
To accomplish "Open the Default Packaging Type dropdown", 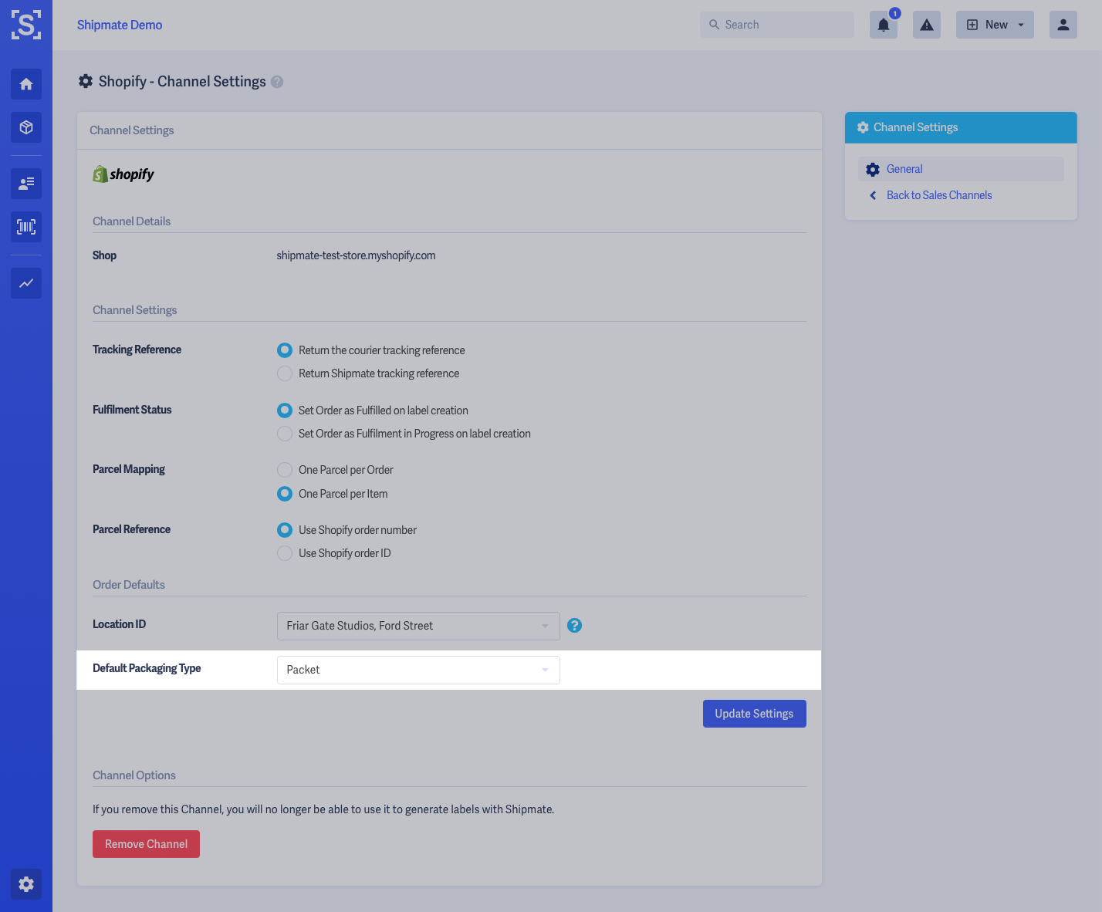I will tap(418, 670).
